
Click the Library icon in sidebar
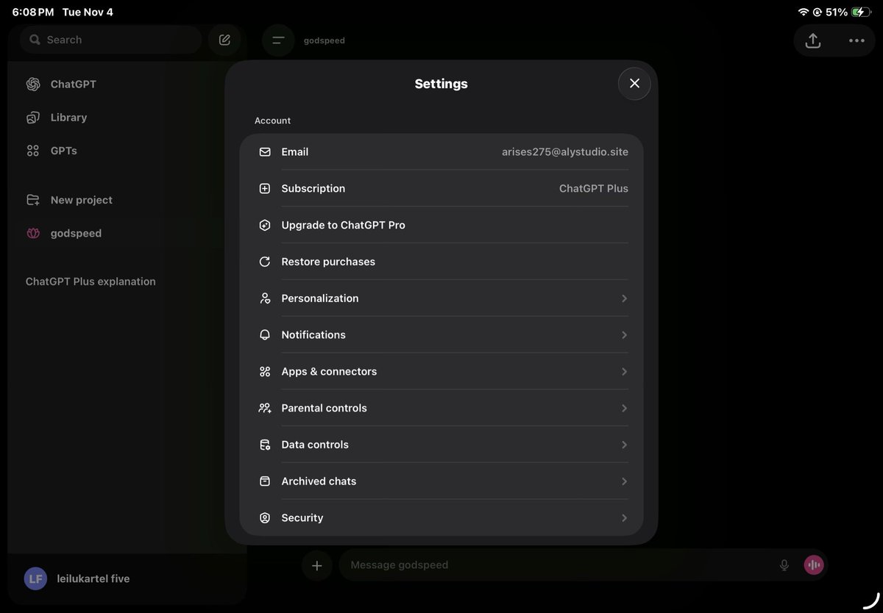(x=33, y=118)
